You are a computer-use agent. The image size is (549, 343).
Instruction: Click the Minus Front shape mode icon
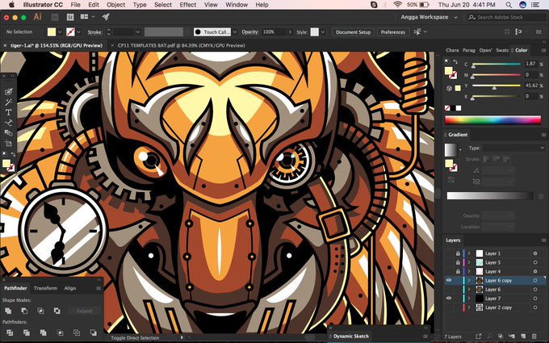point(24,311)
